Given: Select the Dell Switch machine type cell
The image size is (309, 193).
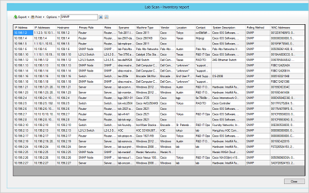Looking at the screenshot, I should point(147,60).
